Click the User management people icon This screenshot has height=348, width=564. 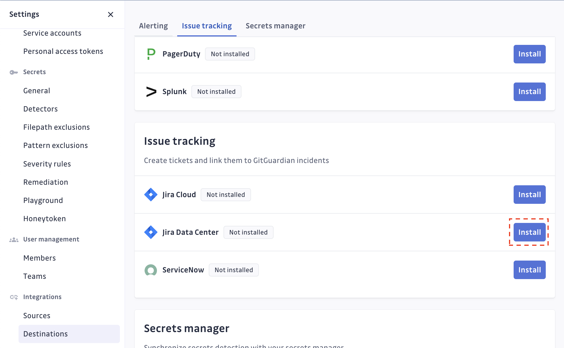pos(14,239)
